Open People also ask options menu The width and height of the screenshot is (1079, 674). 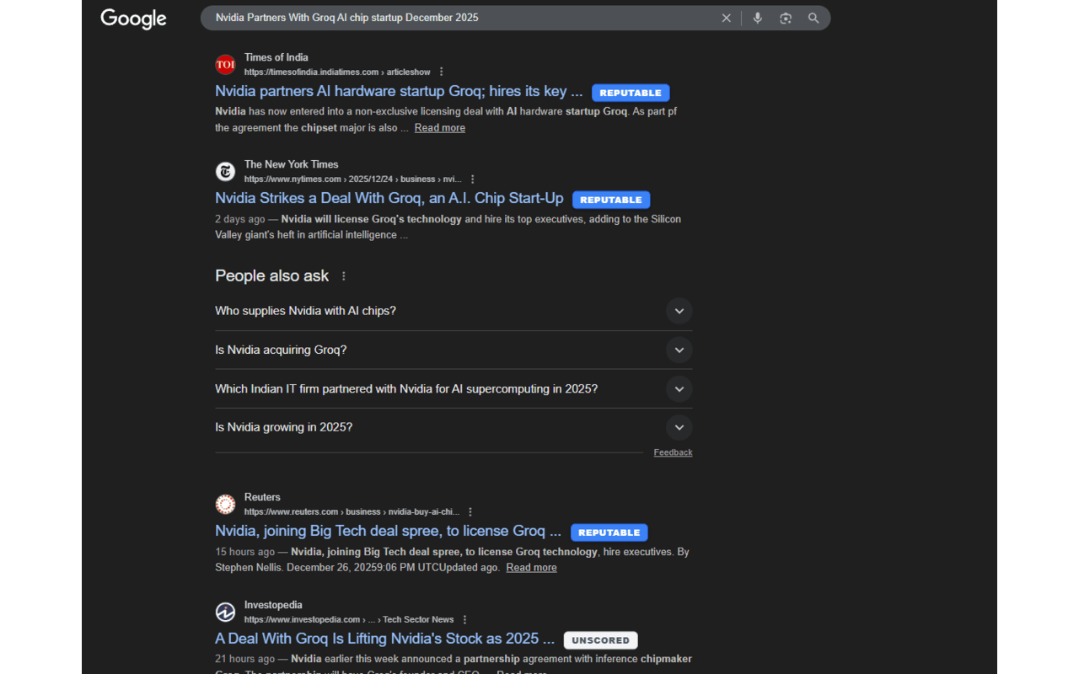pyautogui.click(x=344, y=276)
